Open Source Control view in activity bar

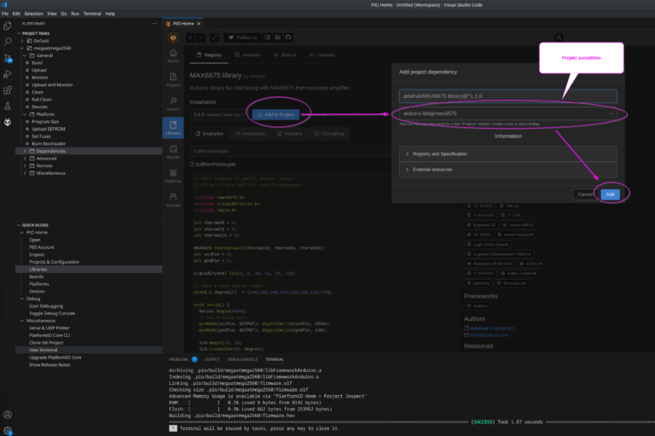point(8,58)
